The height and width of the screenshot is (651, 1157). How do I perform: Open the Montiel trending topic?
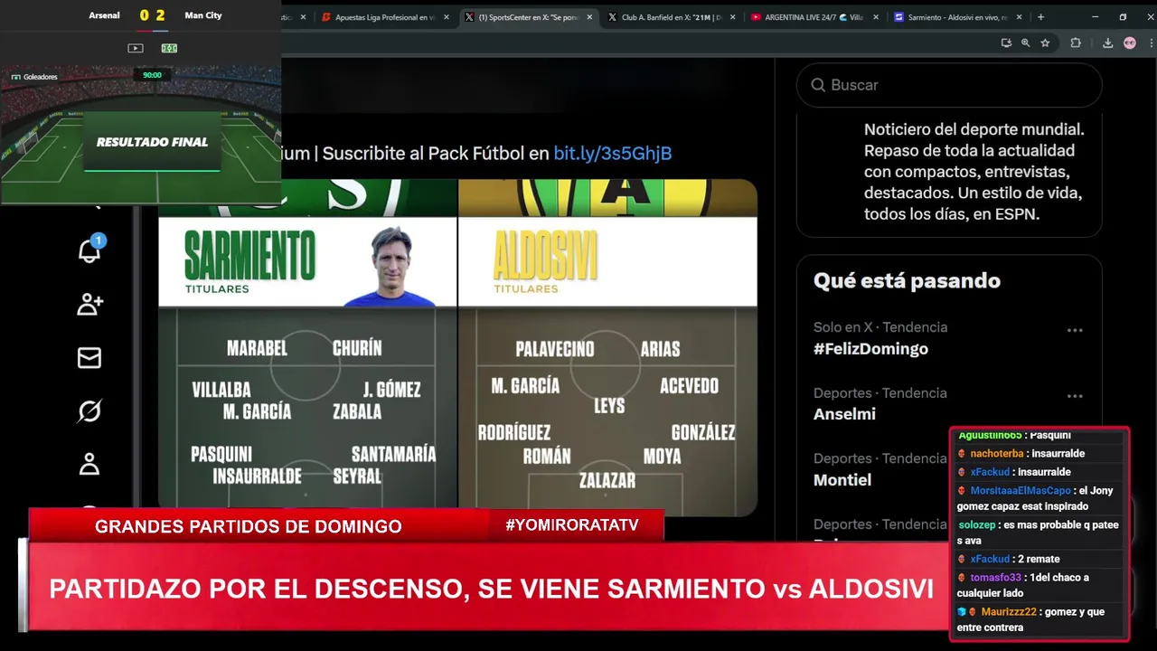[x=842, y=480]
